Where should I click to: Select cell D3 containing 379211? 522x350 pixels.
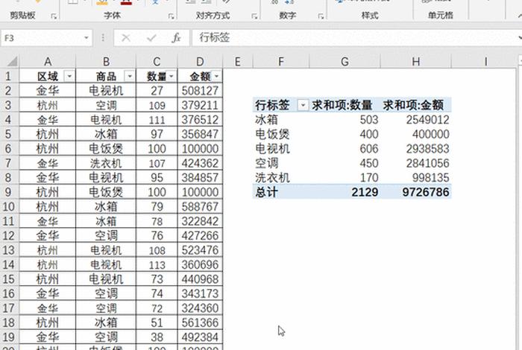[200, 105]
